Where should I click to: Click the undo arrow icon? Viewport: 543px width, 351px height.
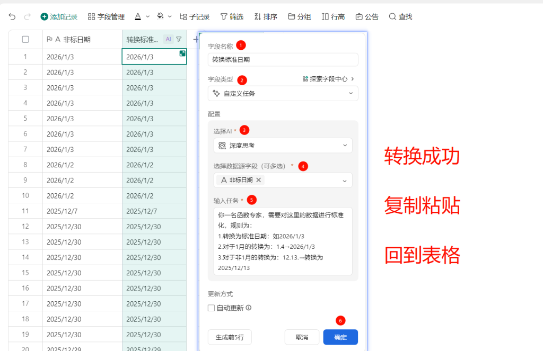[x=12, y=16]
